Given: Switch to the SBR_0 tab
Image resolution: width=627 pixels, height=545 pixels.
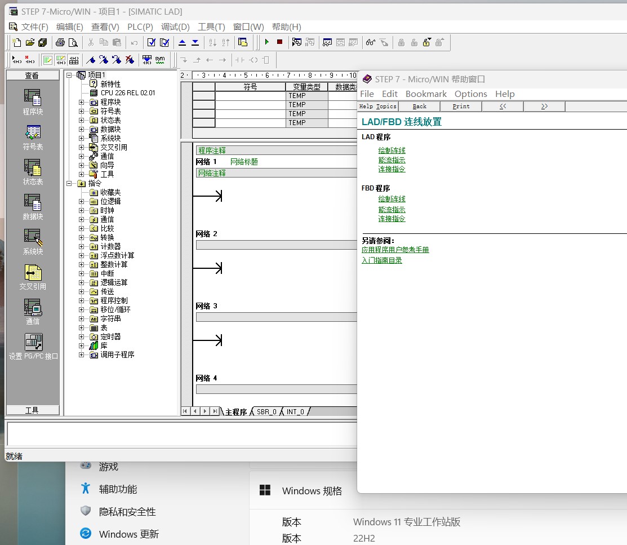Looking at the screenshot, I should pos(266,412).
